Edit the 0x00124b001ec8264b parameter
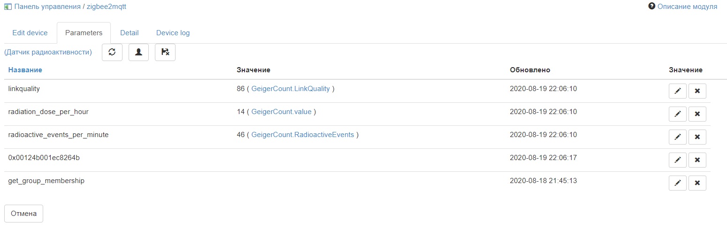The width and height of the screenshot is (727, 230). tap(677, 160)
